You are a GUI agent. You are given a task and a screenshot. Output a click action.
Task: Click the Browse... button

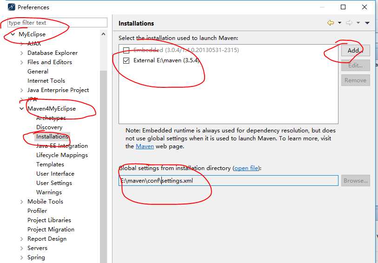[x=355, y=180]
